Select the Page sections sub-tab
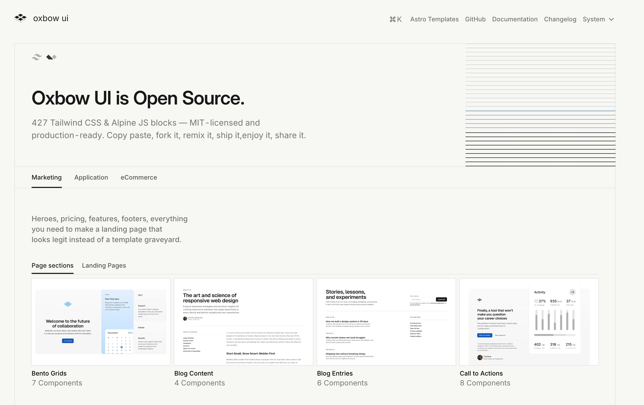This screenshot has height=405, width=644. click(x=52, y=265)
